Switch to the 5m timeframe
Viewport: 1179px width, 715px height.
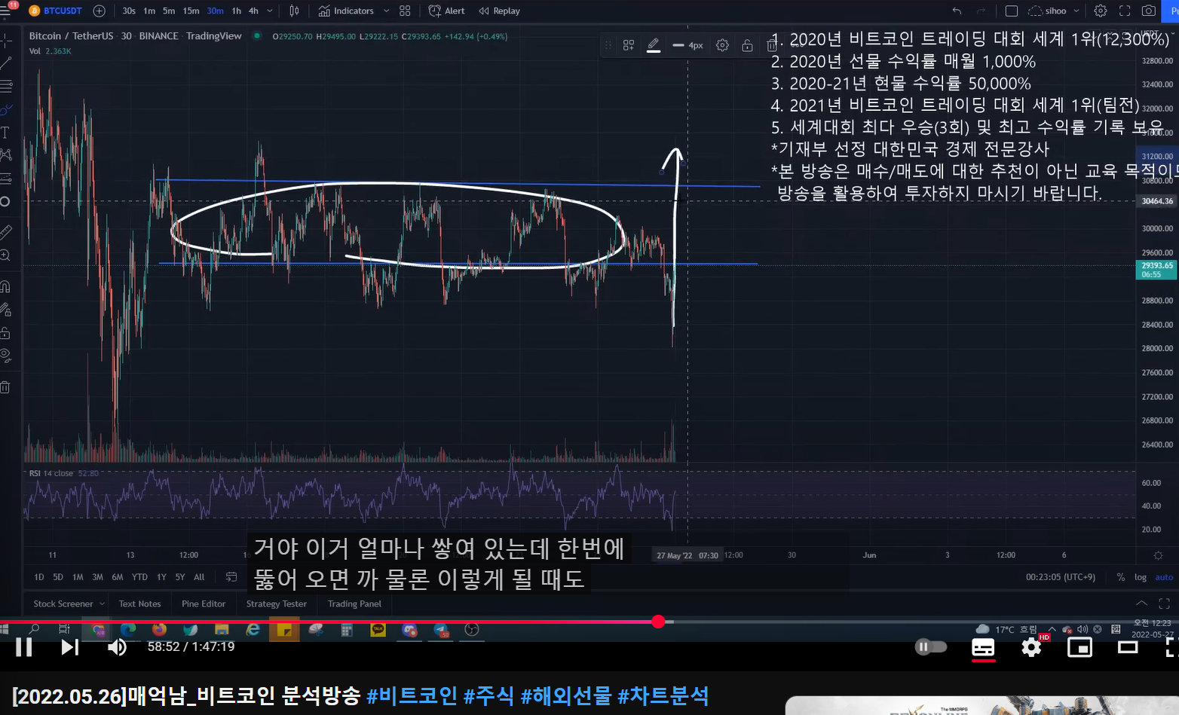(x=169, y=11)
